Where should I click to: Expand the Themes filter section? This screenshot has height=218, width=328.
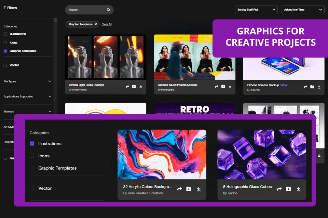(27, 112)
